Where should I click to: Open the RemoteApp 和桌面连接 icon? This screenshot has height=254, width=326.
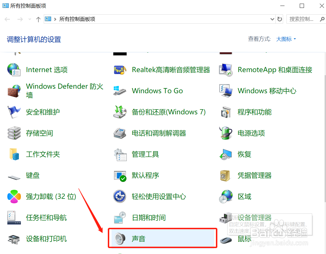[x=226, y=70]
